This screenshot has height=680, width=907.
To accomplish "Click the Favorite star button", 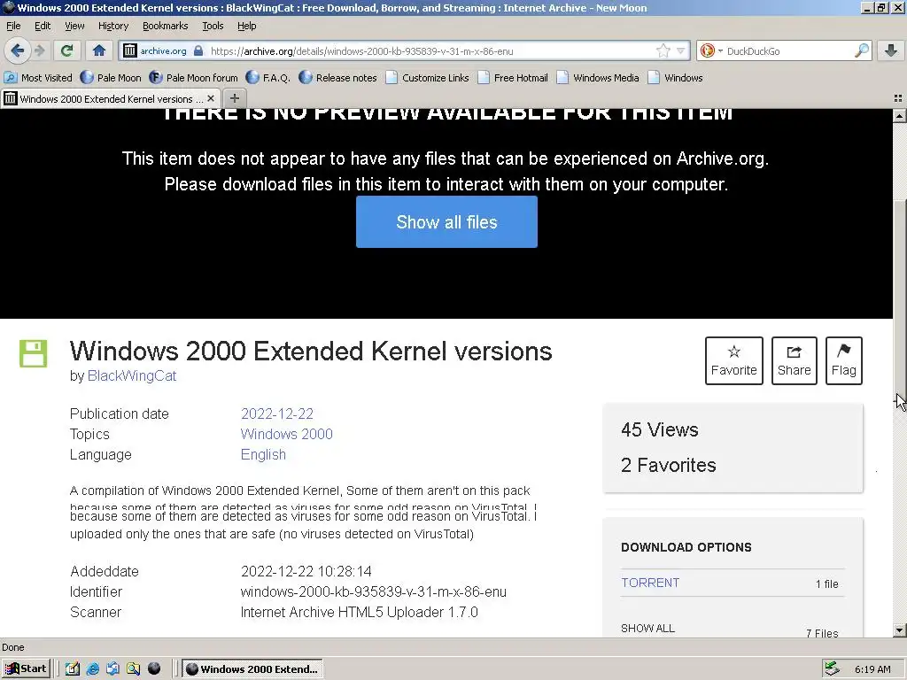I will (734, 361).
